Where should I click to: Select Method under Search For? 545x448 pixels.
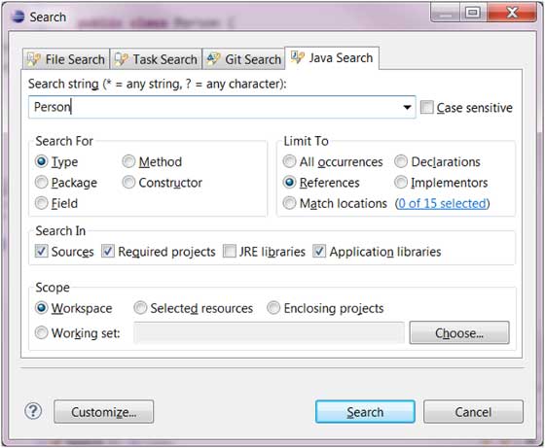point(128,161)
